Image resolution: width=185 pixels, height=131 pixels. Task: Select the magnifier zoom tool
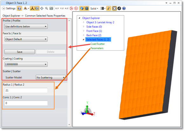(x=46, y=9)
